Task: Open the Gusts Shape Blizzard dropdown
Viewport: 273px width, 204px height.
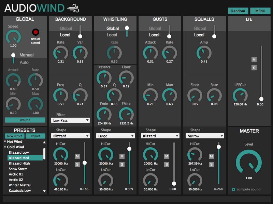Action: pyautogui.click(x=160, y=136)
